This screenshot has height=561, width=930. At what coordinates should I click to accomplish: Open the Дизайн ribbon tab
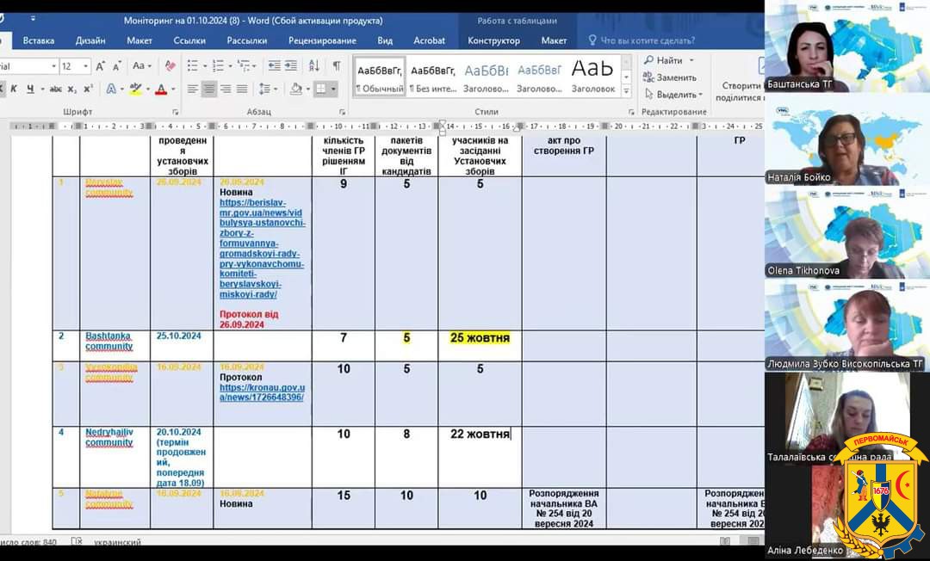click(90, 41)
